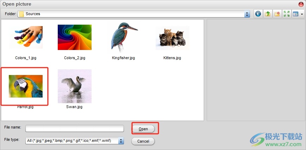Screen dimensions: 306x150
Task: Click the Colors_1.jpg file name
Action: (x=26, y=58)
